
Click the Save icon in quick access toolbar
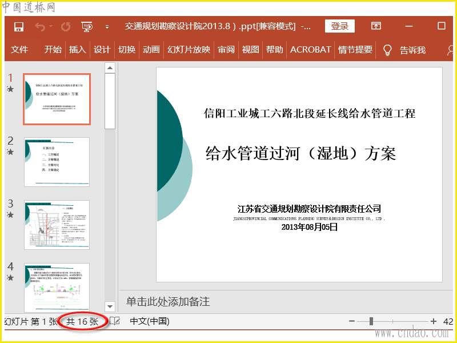coord(19,27)
